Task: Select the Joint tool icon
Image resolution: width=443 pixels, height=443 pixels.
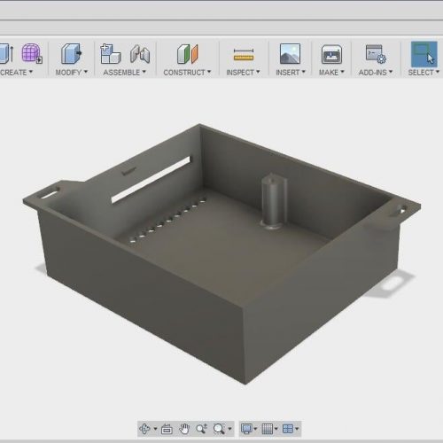Action: [140, 54]
